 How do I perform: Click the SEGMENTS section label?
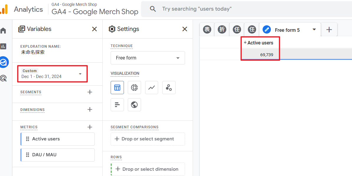(x=31, y=92)
